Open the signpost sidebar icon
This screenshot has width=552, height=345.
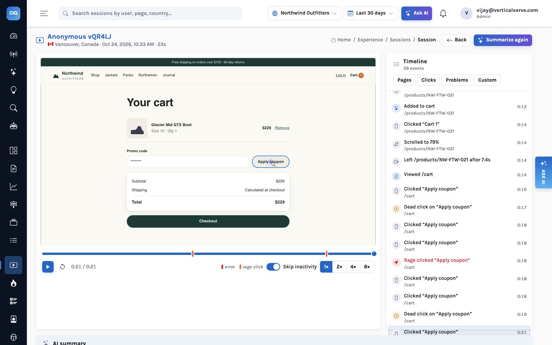click(x=13, y=205)
